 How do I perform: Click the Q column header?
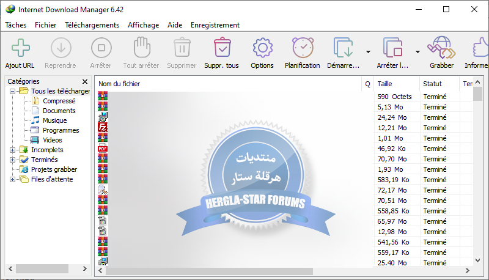pyautogui.click(x=368, y=84)
